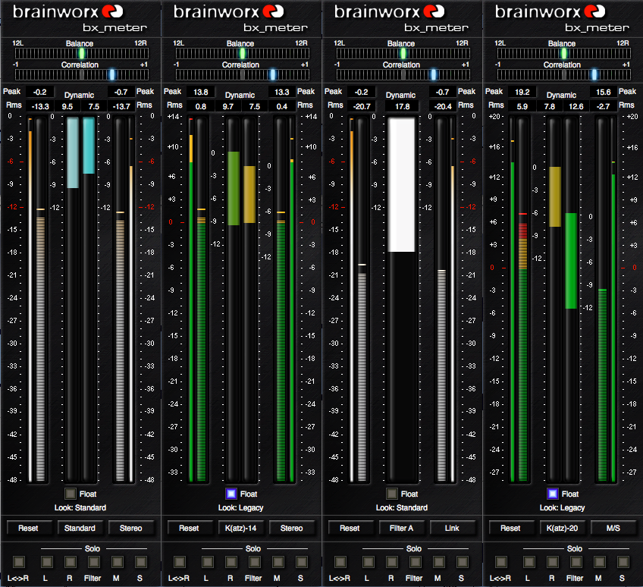Click Dynamic value 17.8
The image size is (643, 587).
403,106
